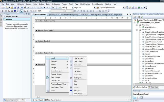Click the Show All Files icon in Solution Explorer
164x102 pixels.
tap(139, 17)
